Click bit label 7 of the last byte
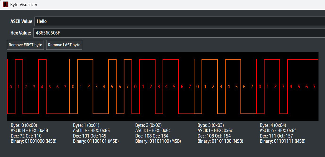The width and height of the screenshot is (325, 157). pyautogui.click(x=315, y=87)
